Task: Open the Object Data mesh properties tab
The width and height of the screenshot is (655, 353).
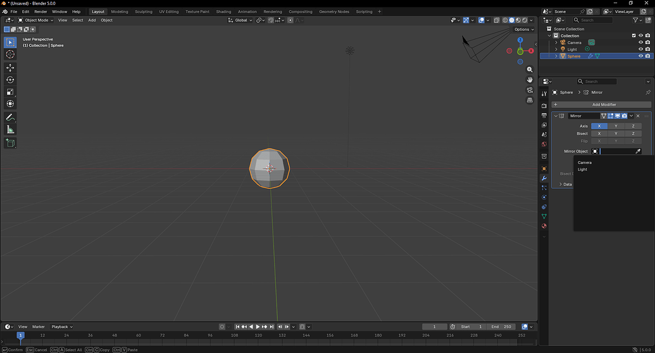Action: 544,217
